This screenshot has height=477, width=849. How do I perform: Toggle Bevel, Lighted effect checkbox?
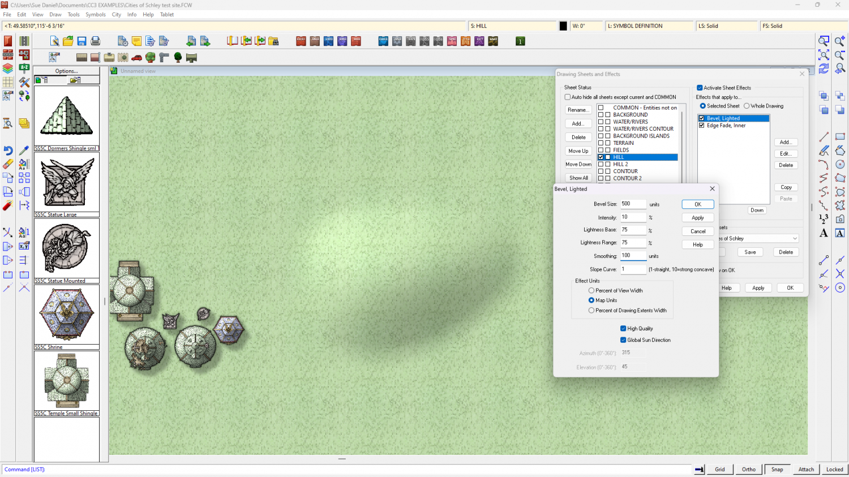[702, 118]
